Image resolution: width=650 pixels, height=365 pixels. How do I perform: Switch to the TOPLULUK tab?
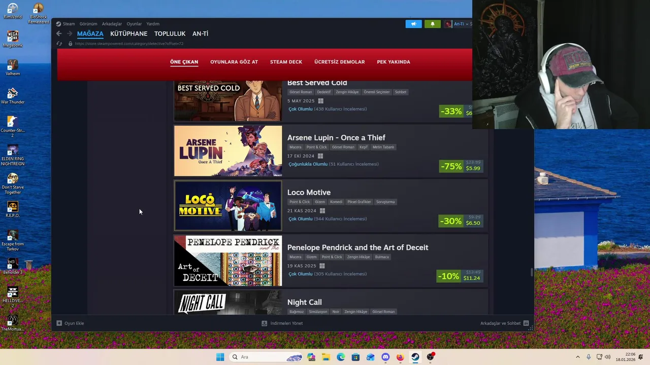point(170,33)
